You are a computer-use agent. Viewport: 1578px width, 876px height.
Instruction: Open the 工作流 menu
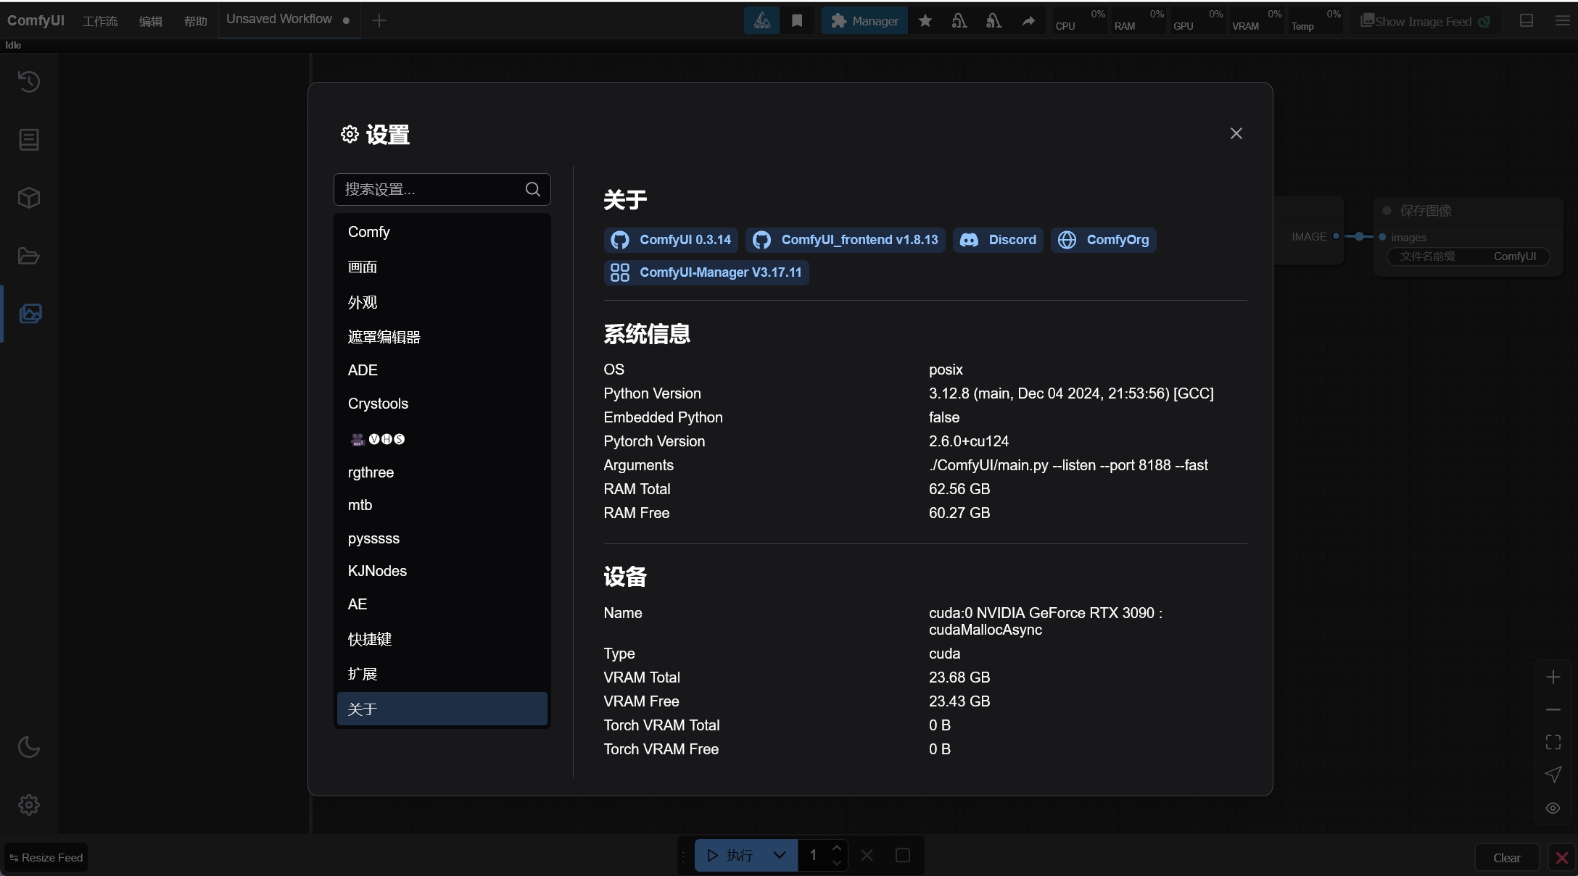(100, 21)
